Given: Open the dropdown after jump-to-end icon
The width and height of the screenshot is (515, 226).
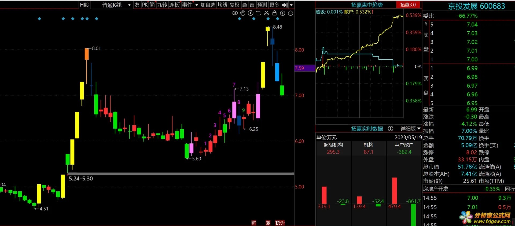Looking at the screenshot, I should [291, 5].
